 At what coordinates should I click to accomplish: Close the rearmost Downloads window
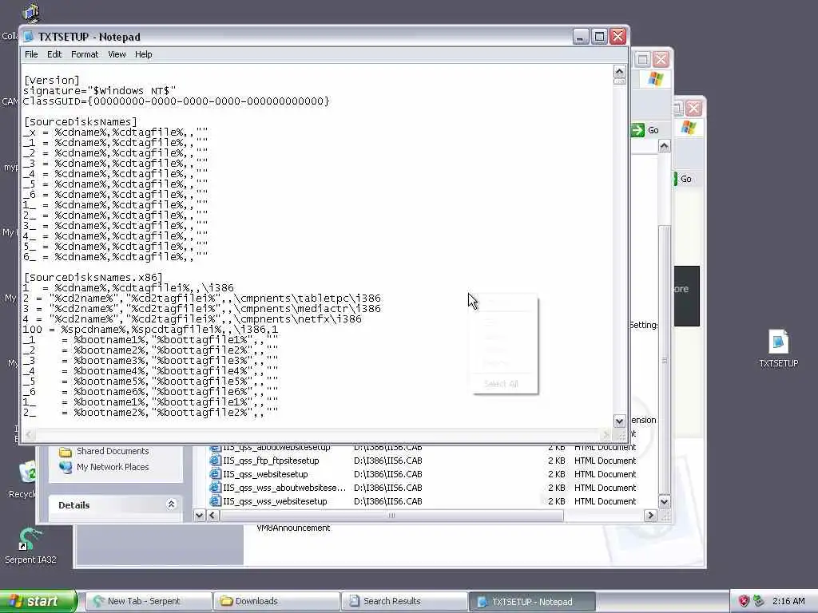(694, 109)
